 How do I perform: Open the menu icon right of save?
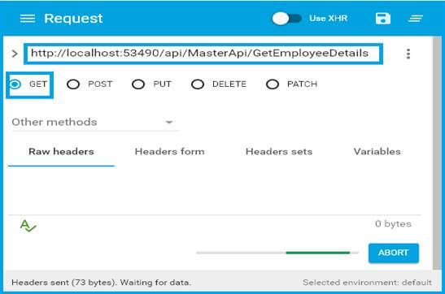pos(416,19)
